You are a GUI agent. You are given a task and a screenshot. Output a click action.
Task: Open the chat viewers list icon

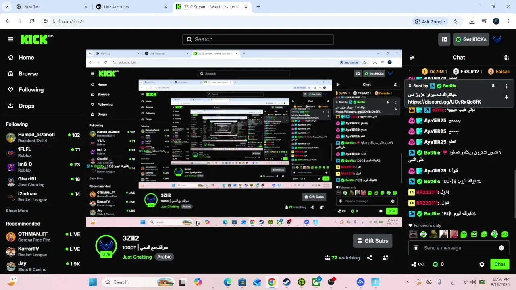(506, 58)
